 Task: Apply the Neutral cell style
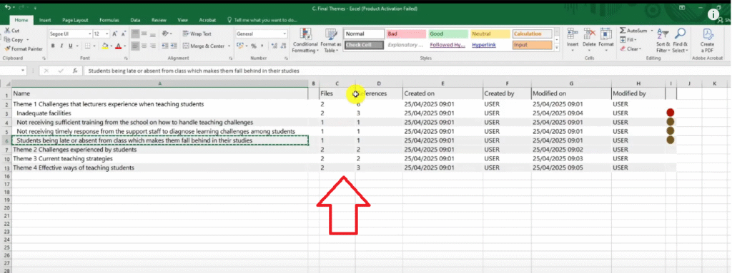pos(490,34)
